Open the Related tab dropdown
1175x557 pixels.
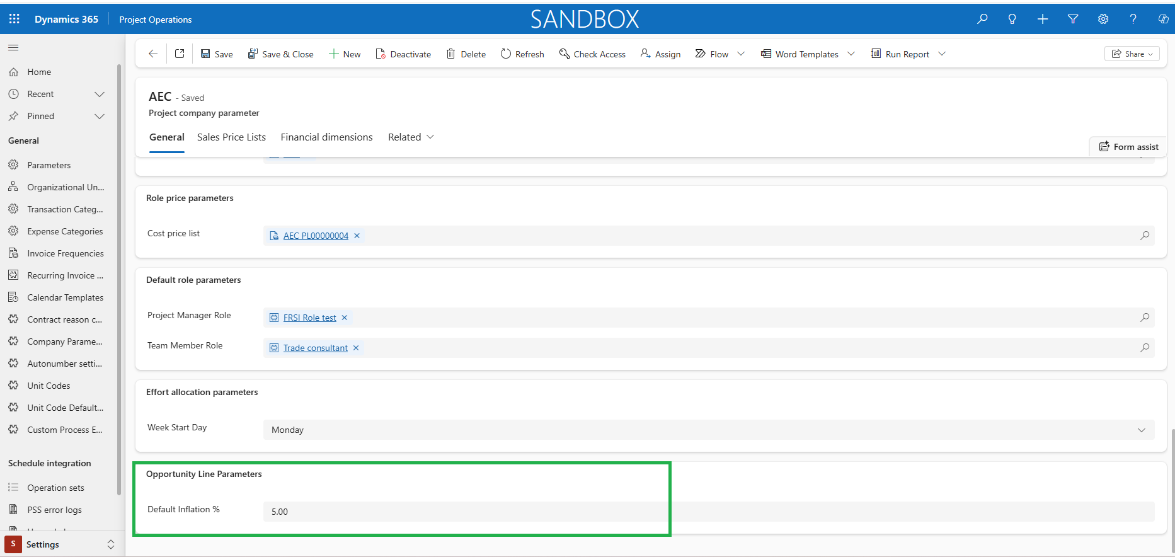pos(411,137)
